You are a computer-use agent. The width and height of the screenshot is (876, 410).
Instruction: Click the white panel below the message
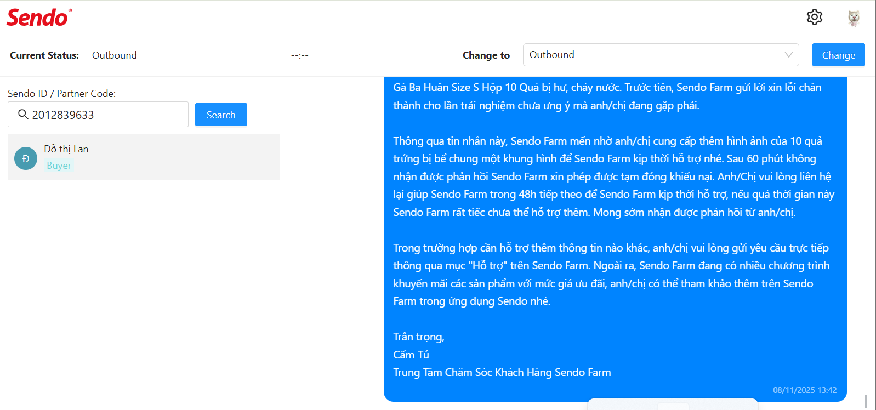coord(673,405)
